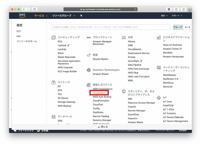Click the pin icon in the AWS navigation bar
Image resolution: width=201 pixels, height=145 pixels.
point(81,16)
